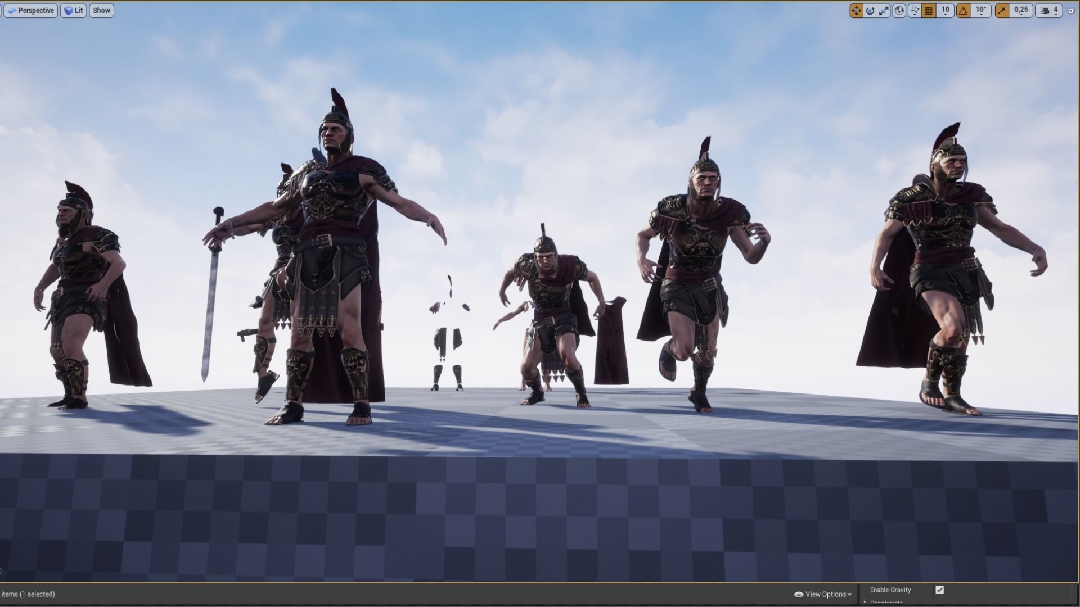This screenshot has width=1080, height=607.
Task: Open the Perspective view menu
Action: [30, 10]
